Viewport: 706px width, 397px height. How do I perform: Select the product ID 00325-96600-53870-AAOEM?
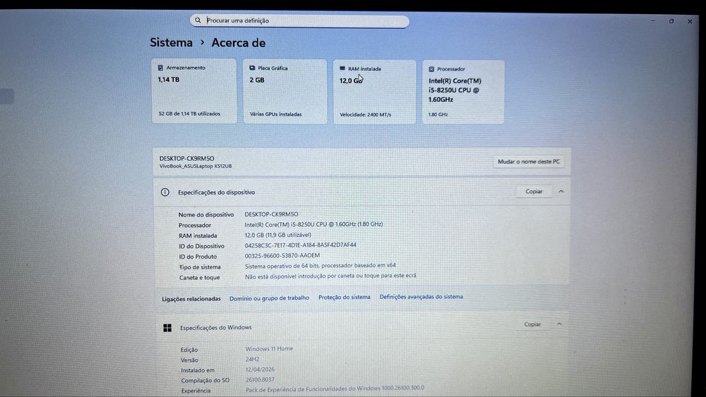[x=282, y=255]
